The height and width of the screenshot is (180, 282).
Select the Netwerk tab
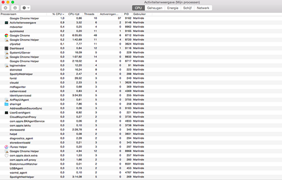(203, 8)
